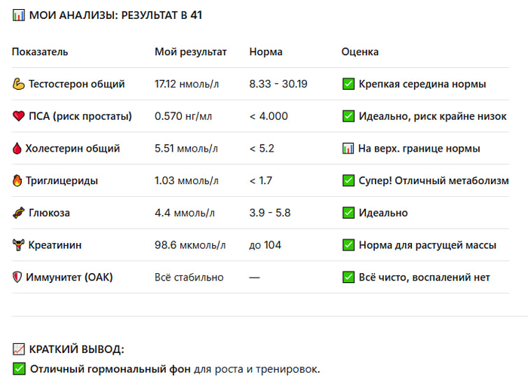Click the shield icon beside Иммунитет (ОАК)
Screen dimensions: 528x381
19,277
